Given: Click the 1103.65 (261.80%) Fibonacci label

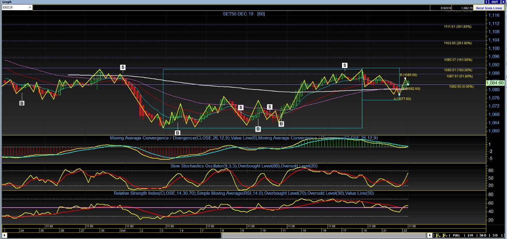Looking at the screenshot, I should [x=458, y=43].
